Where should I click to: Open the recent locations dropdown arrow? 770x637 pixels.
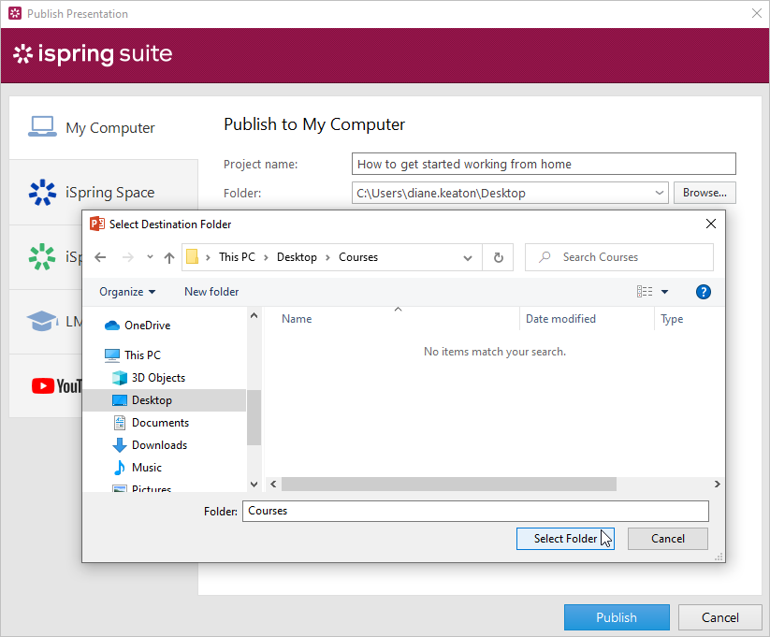pyautogui.click(x=150, y=257)
